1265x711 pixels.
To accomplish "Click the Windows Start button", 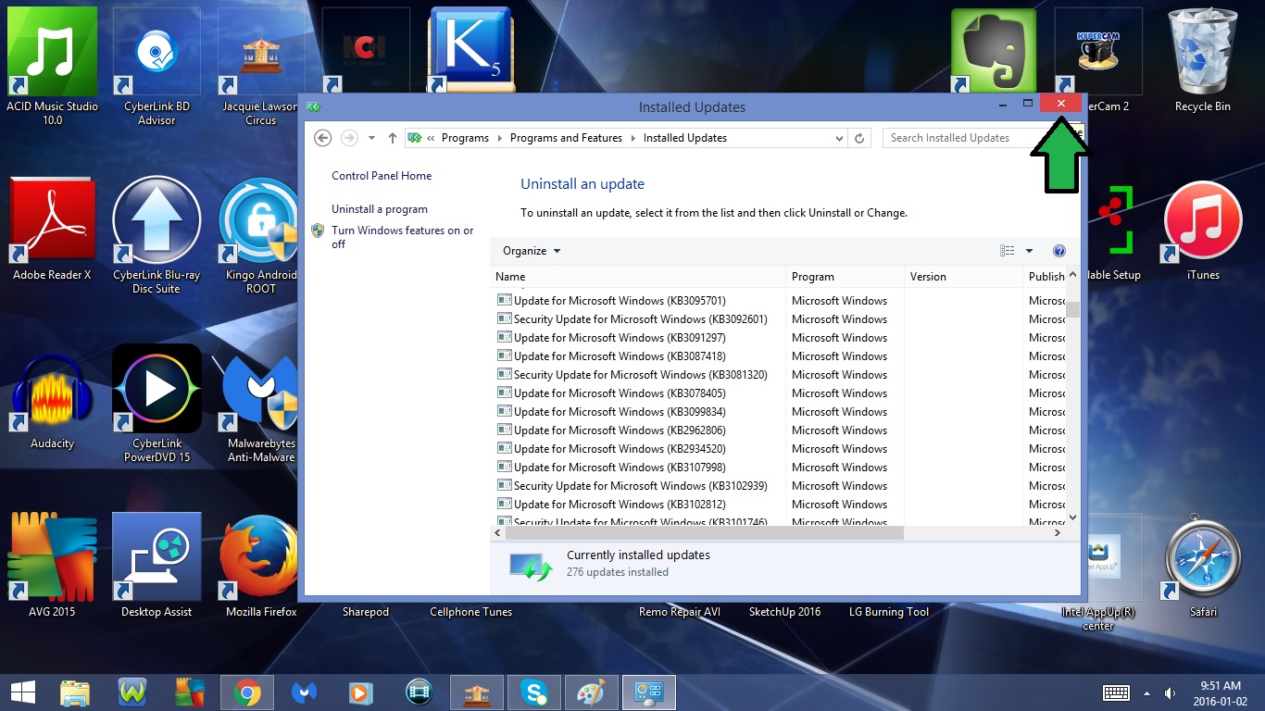I will [22, 692].
